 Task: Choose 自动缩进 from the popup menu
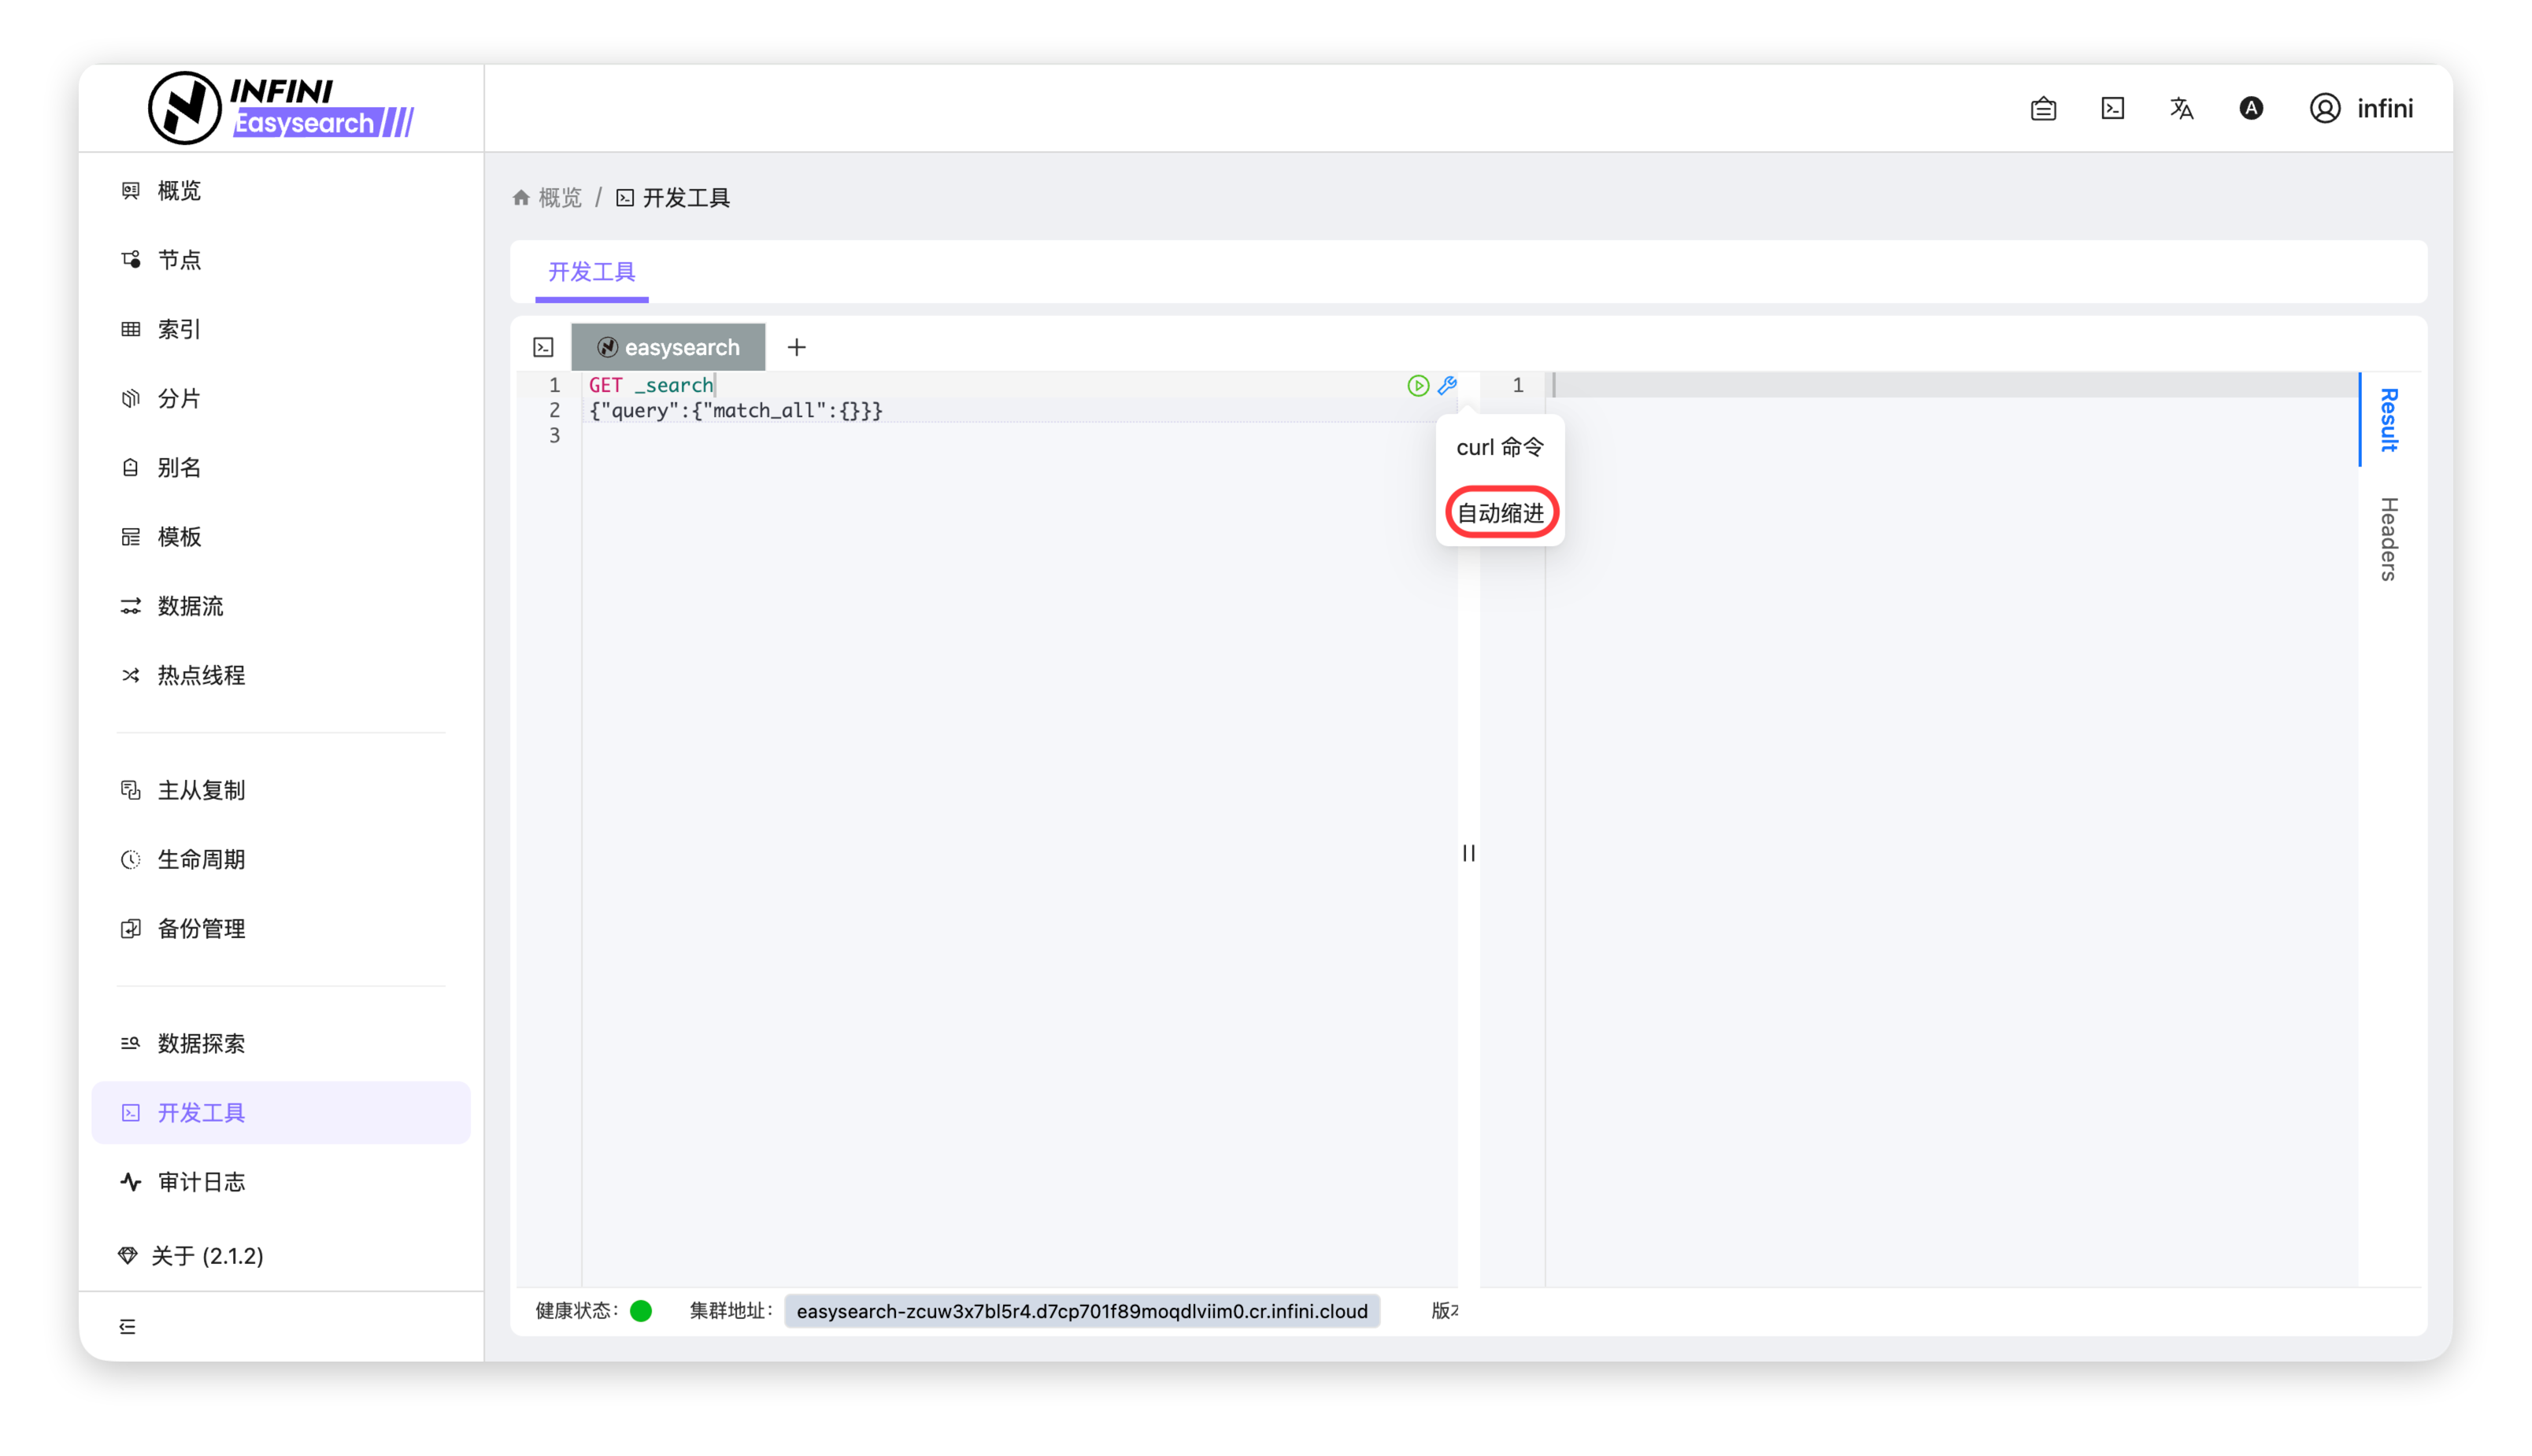pos(1500,513)
